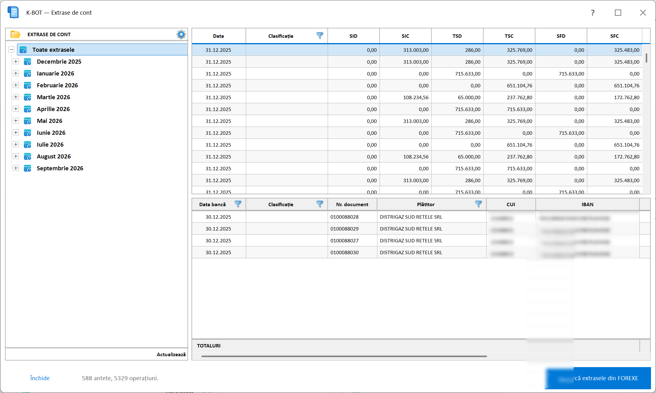Click the Nr. document column header
The image size is (656, 393).
[352, 204]
